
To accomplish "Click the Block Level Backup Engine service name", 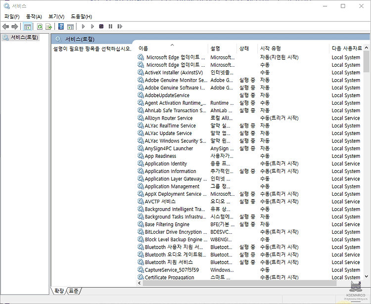I will 176,239.
